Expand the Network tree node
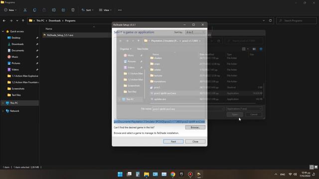The image size is (319, 179). (3, 111)
